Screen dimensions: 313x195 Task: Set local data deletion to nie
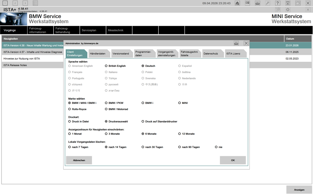[x=216, y=147]
